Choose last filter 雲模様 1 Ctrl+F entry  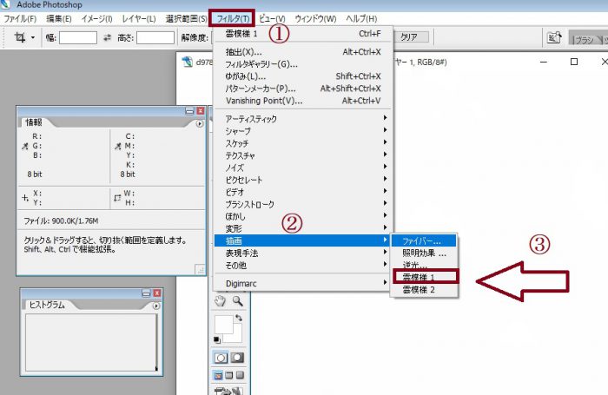(303, 34)
